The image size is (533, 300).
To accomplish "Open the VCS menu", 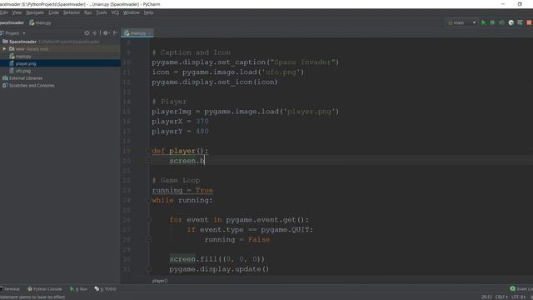I will pyautogui.click(x=115, y=12).
